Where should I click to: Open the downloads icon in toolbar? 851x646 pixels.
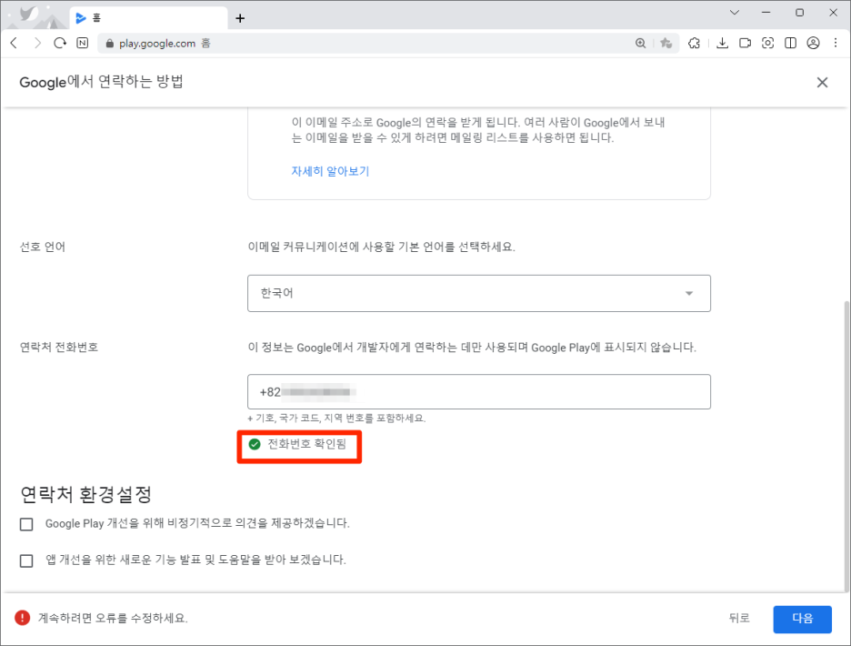(x=723, y=43)
